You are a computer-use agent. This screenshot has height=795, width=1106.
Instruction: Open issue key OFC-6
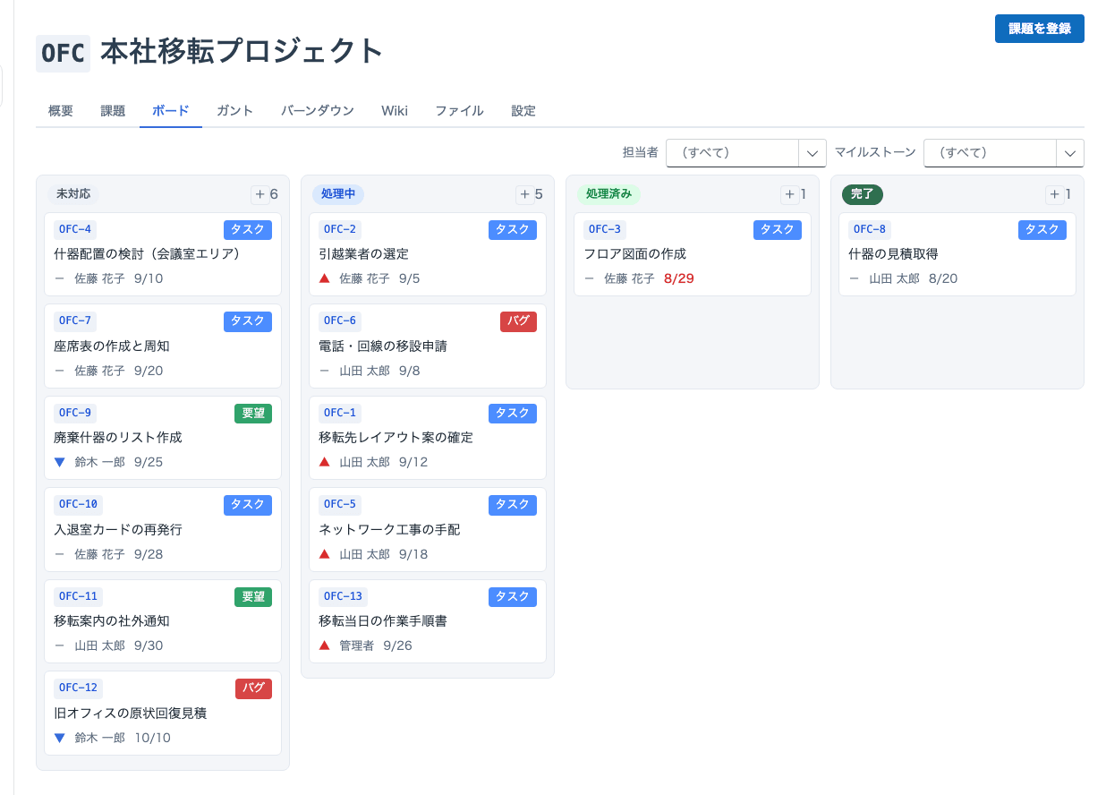tap(339, 321)
